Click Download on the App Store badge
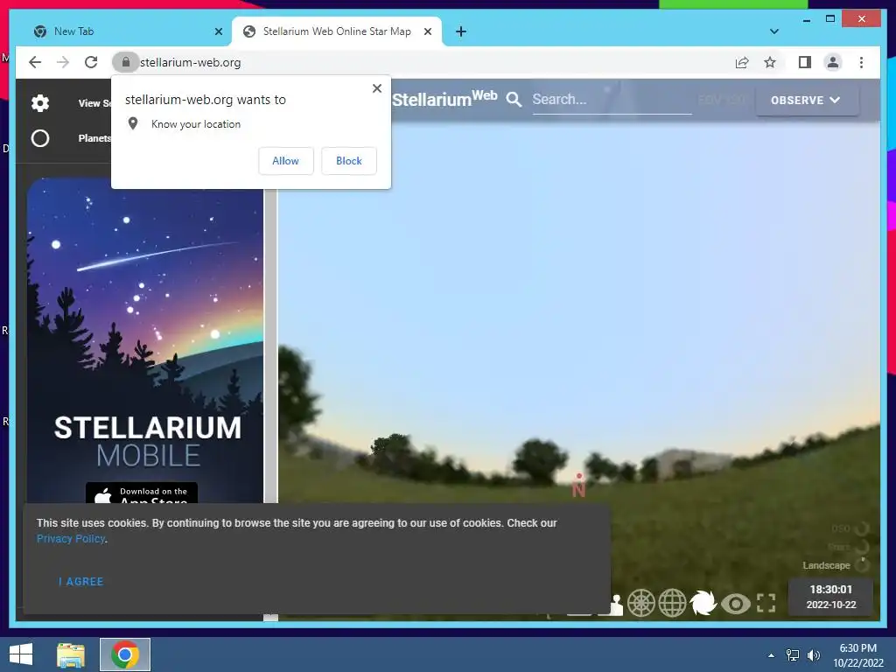Screen dimensions: 896x672 pos(142,493)
